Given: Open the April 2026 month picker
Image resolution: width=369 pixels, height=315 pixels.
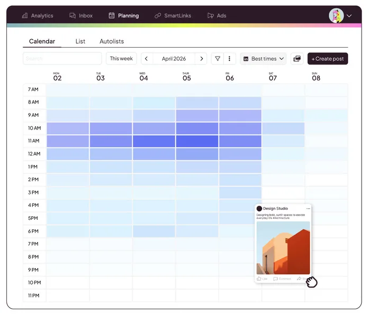Looking at the screenshot, I should (x=174, y=59).
